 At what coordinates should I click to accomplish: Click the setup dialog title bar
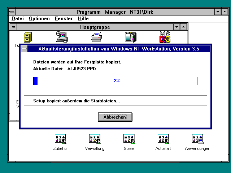tap(119, 49)
